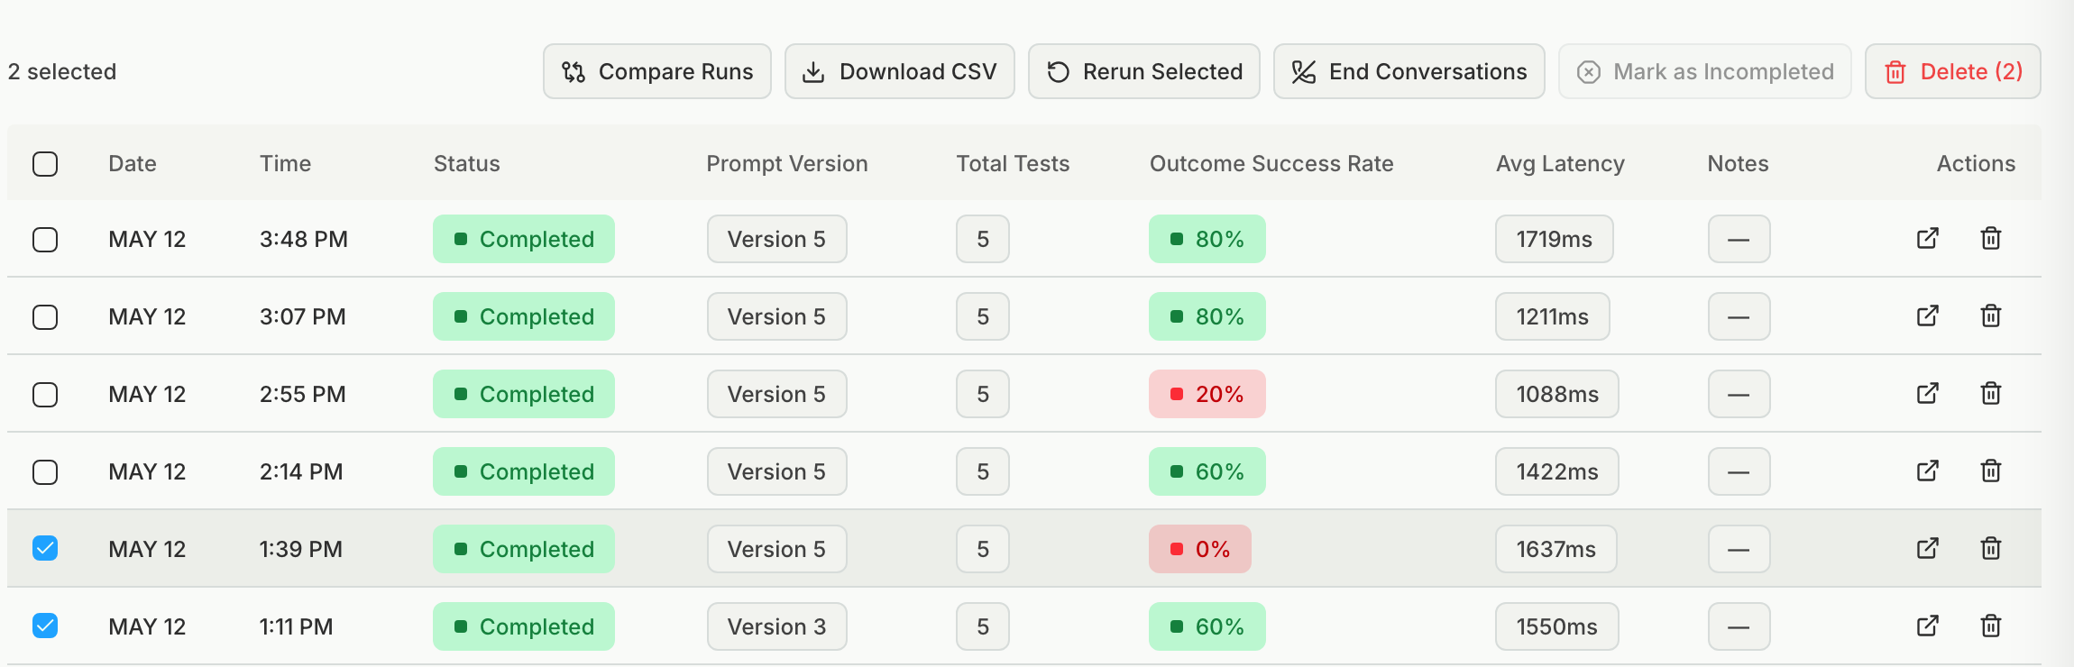
Task: Select the 3:48 PM run checkbox
Action: [45, 240]
